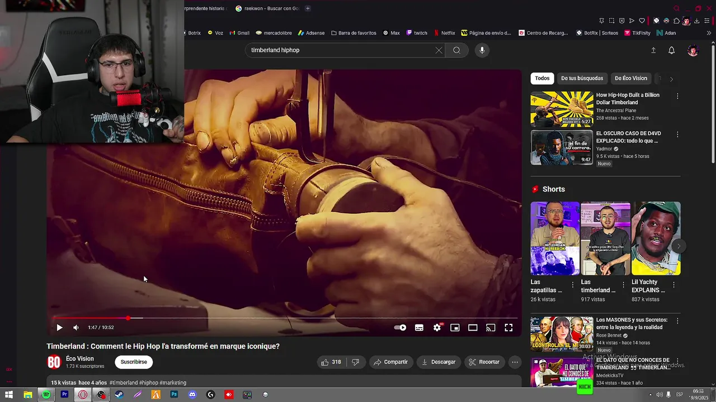The height and width of the screenshot is (402, 716).
Task: Open Photoshop from the taskbar
Action: click(x=174, y=395)
